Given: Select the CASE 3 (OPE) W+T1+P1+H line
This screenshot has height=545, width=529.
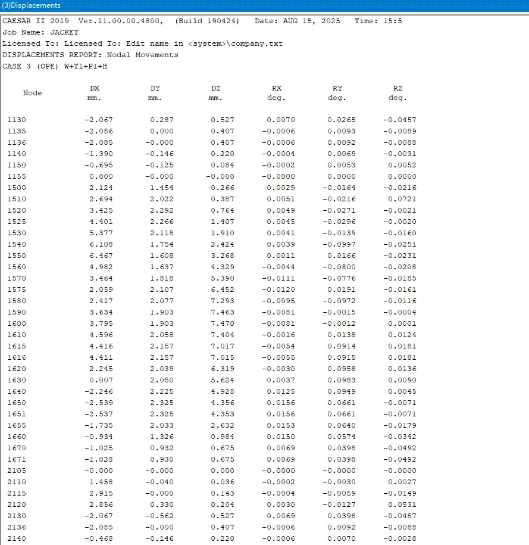Looking at the screenshot, I should click(x=55, y=66).
